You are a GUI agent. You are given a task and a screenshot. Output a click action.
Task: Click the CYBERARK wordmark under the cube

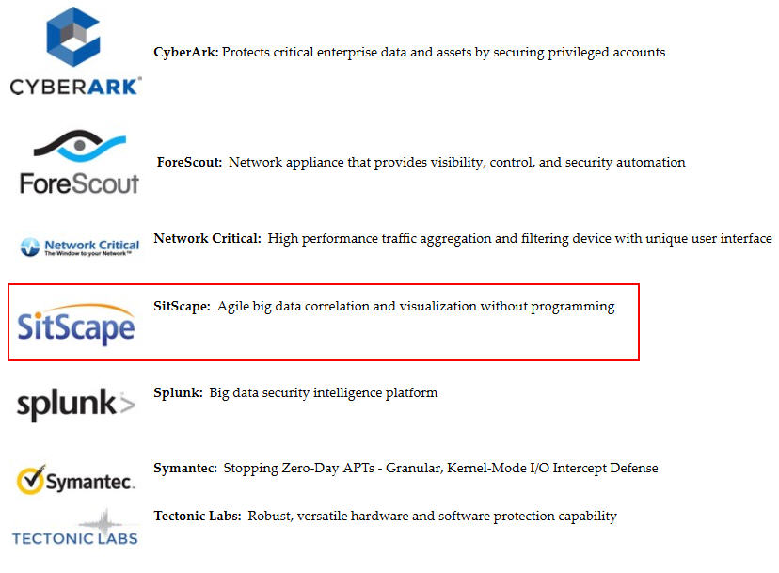point(75,87)
